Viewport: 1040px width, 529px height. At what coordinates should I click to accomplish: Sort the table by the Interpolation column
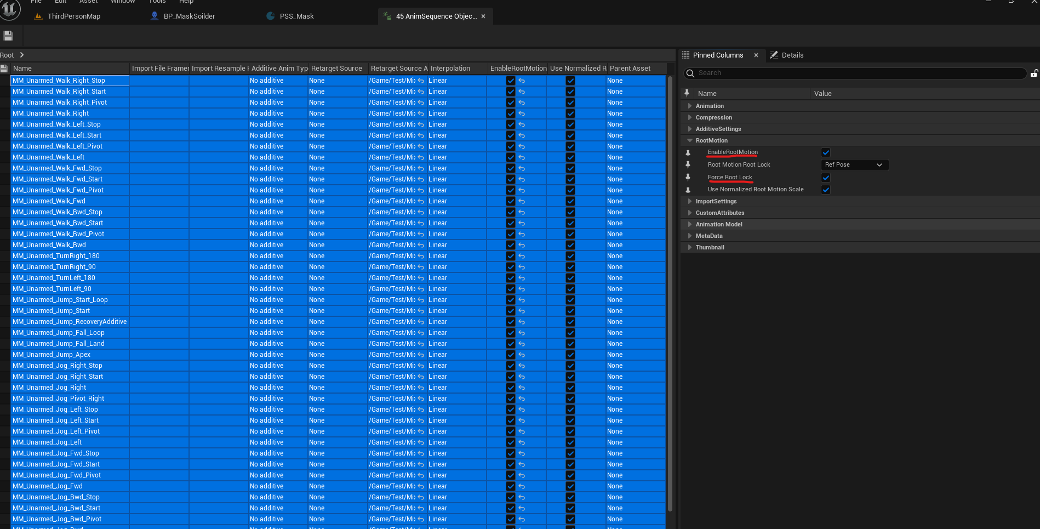pos(457,69)
